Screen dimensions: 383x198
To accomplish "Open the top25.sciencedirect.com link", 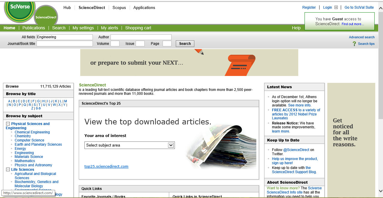I will click(x=106, y=167).
